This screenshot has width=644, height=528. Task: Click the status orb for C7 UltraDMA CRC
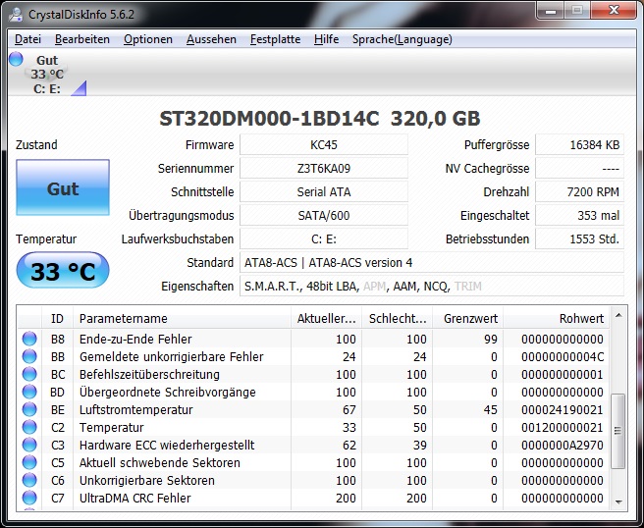pyautogui.click(x=29, y=498)
